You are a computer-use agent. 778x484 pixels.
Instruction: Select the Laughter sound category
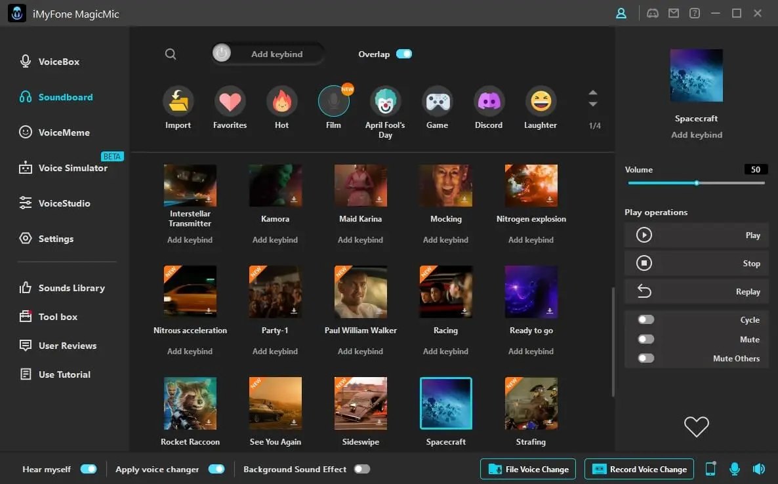click(541, 108)
